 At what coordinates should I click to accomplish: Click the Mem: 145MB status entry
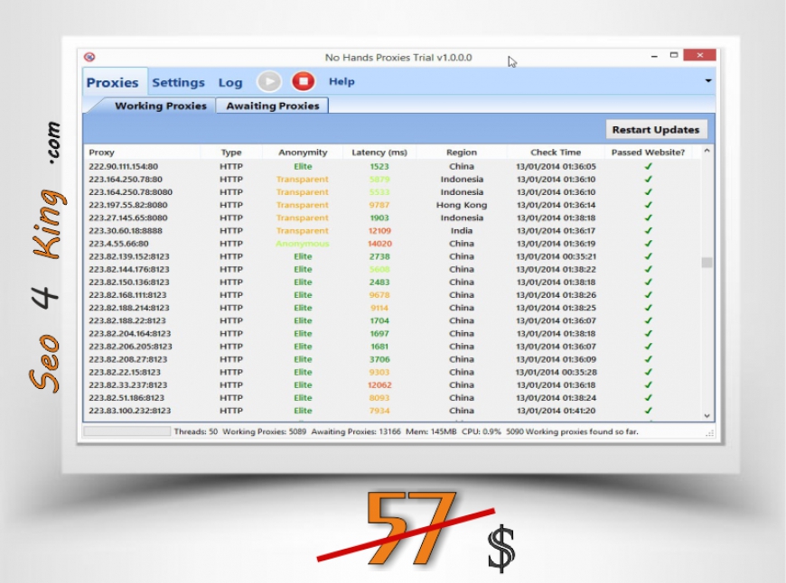[431, 431]
